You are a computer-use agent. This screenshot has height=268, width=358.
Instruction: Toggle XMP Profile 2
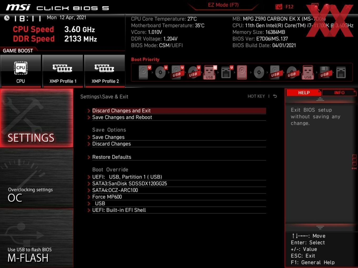click(105, 71)
